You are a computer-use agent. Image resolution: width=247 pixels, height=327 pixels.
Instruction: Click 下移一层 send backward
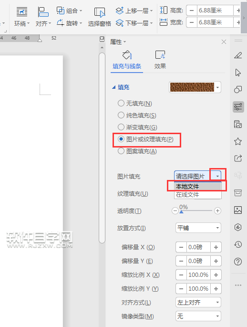(134, 23)
